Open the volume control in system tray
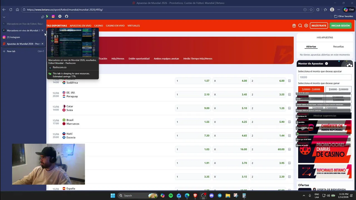This screenshot has height=200, width=356. tap(328, 196)
